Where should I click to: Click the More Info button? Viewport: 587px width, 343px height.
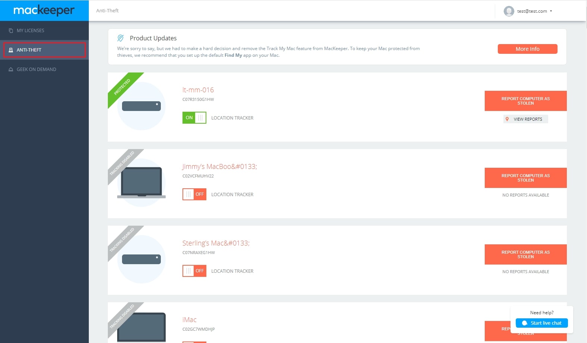coord(527,49)
